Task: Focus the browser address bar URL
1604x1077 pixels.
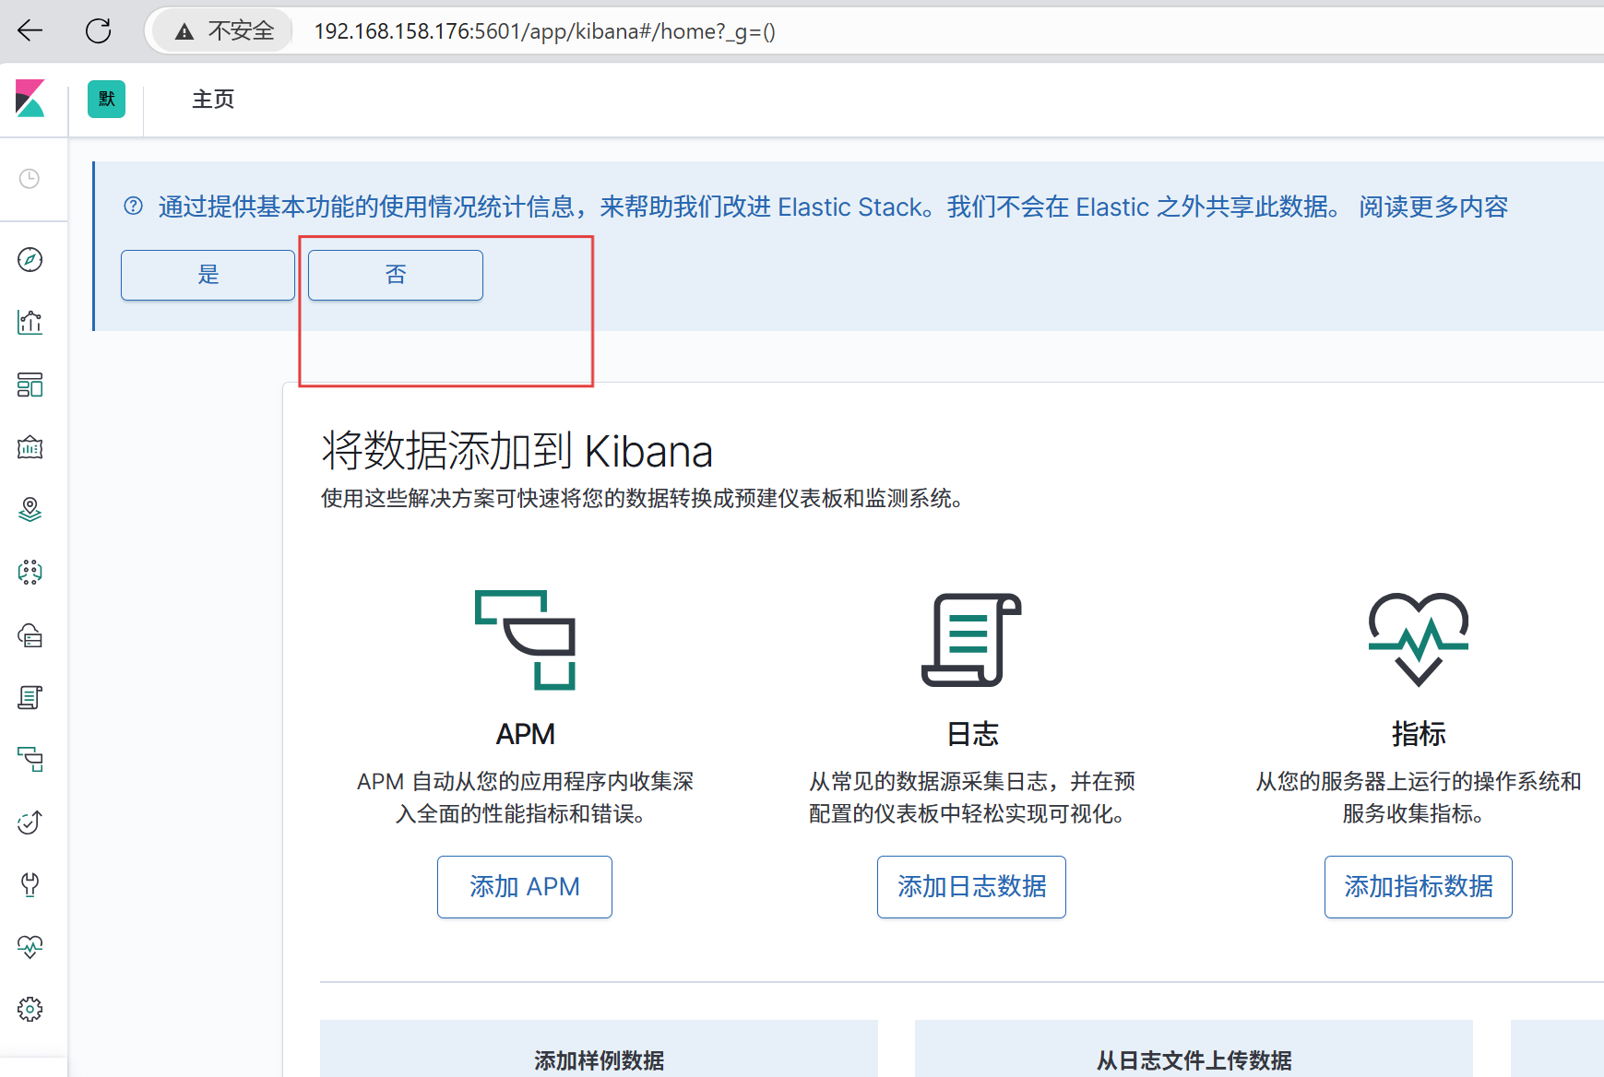Action: (x=544, y=31)
